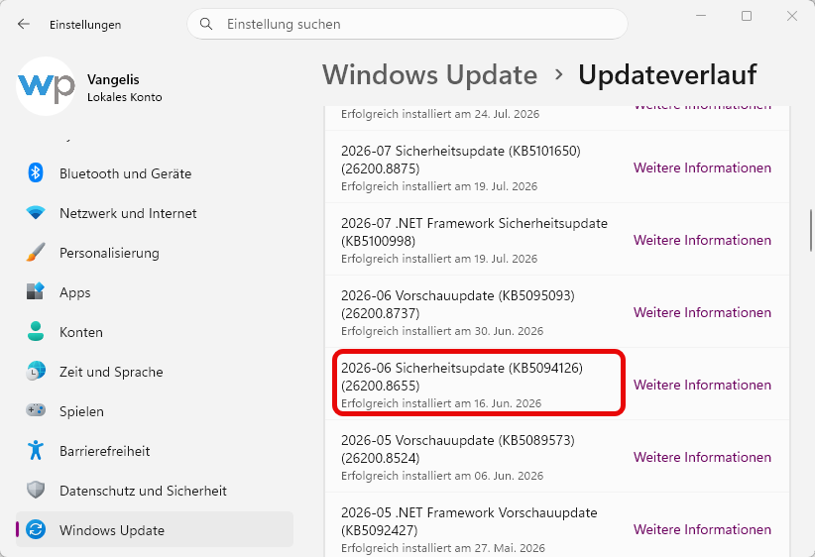This screenshot has width=815, height=557.
Task: Click the Datenschutz shield icon
Action: pos(36,490)
